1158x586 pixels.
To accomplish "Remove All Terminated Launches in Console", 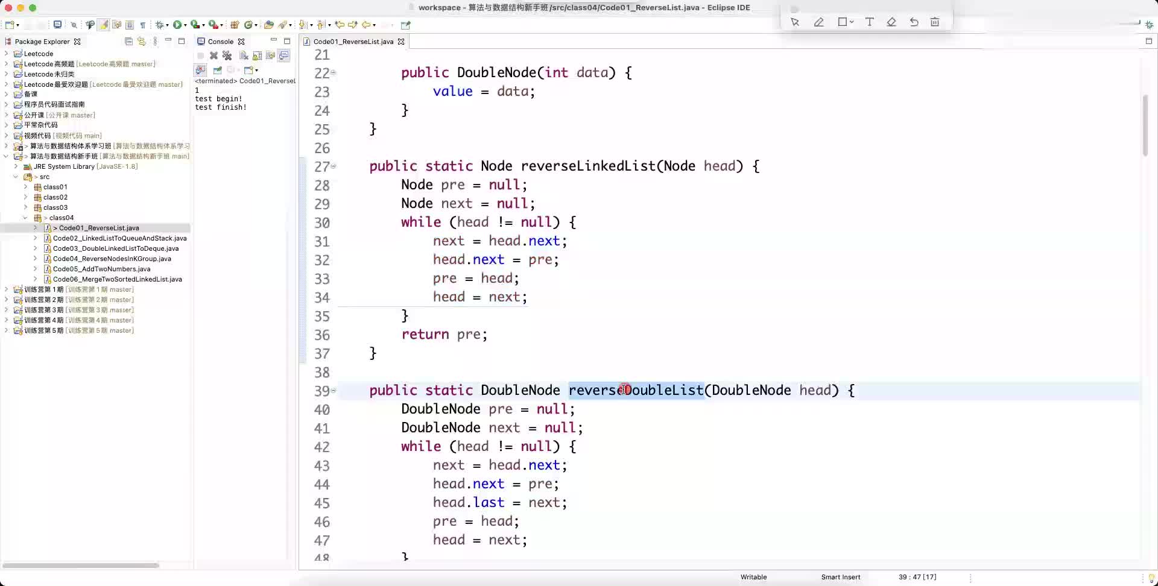I will click(x=227, y=55).
